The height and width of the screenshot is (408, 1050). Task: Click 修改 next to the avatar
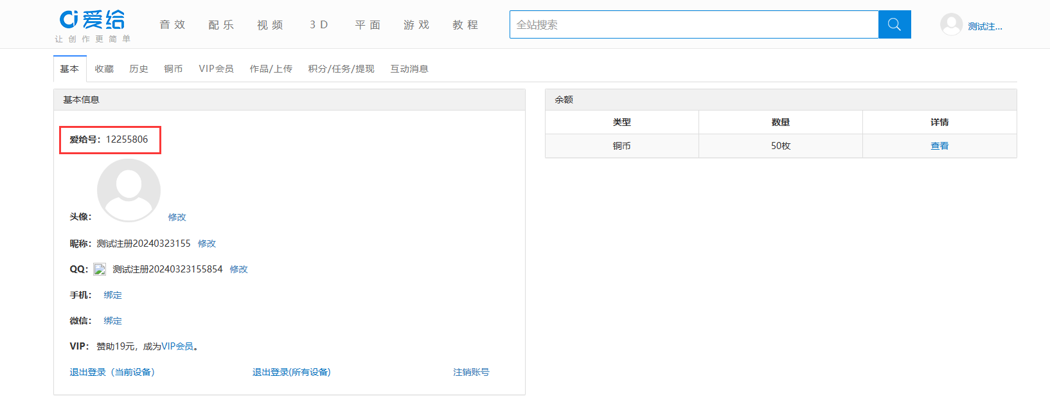(x=177, y=217)
